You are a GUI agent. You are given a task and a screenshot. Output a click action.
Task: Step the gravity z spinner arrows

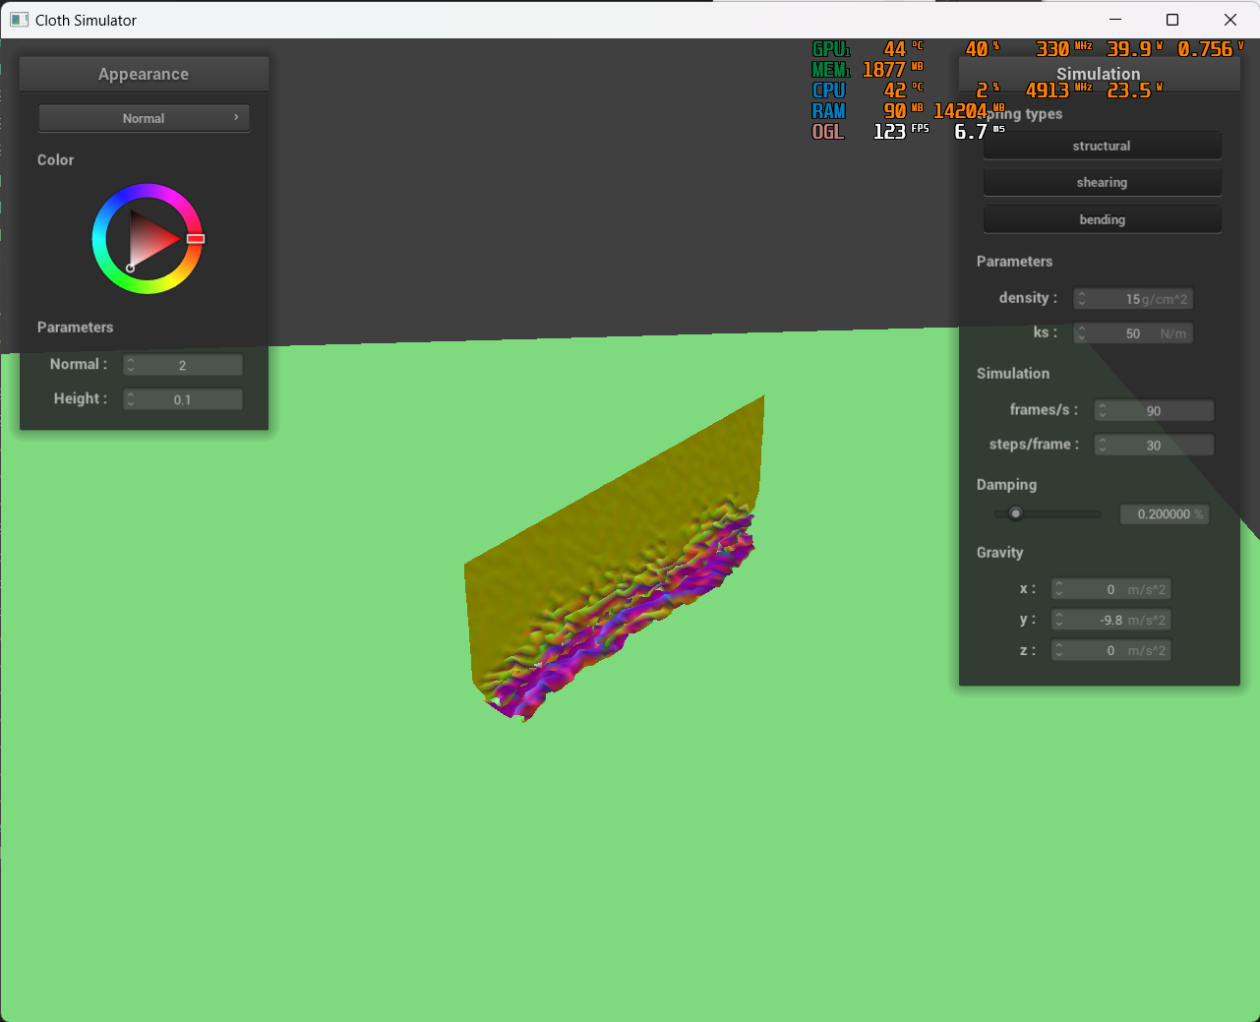click(1058, 650)
